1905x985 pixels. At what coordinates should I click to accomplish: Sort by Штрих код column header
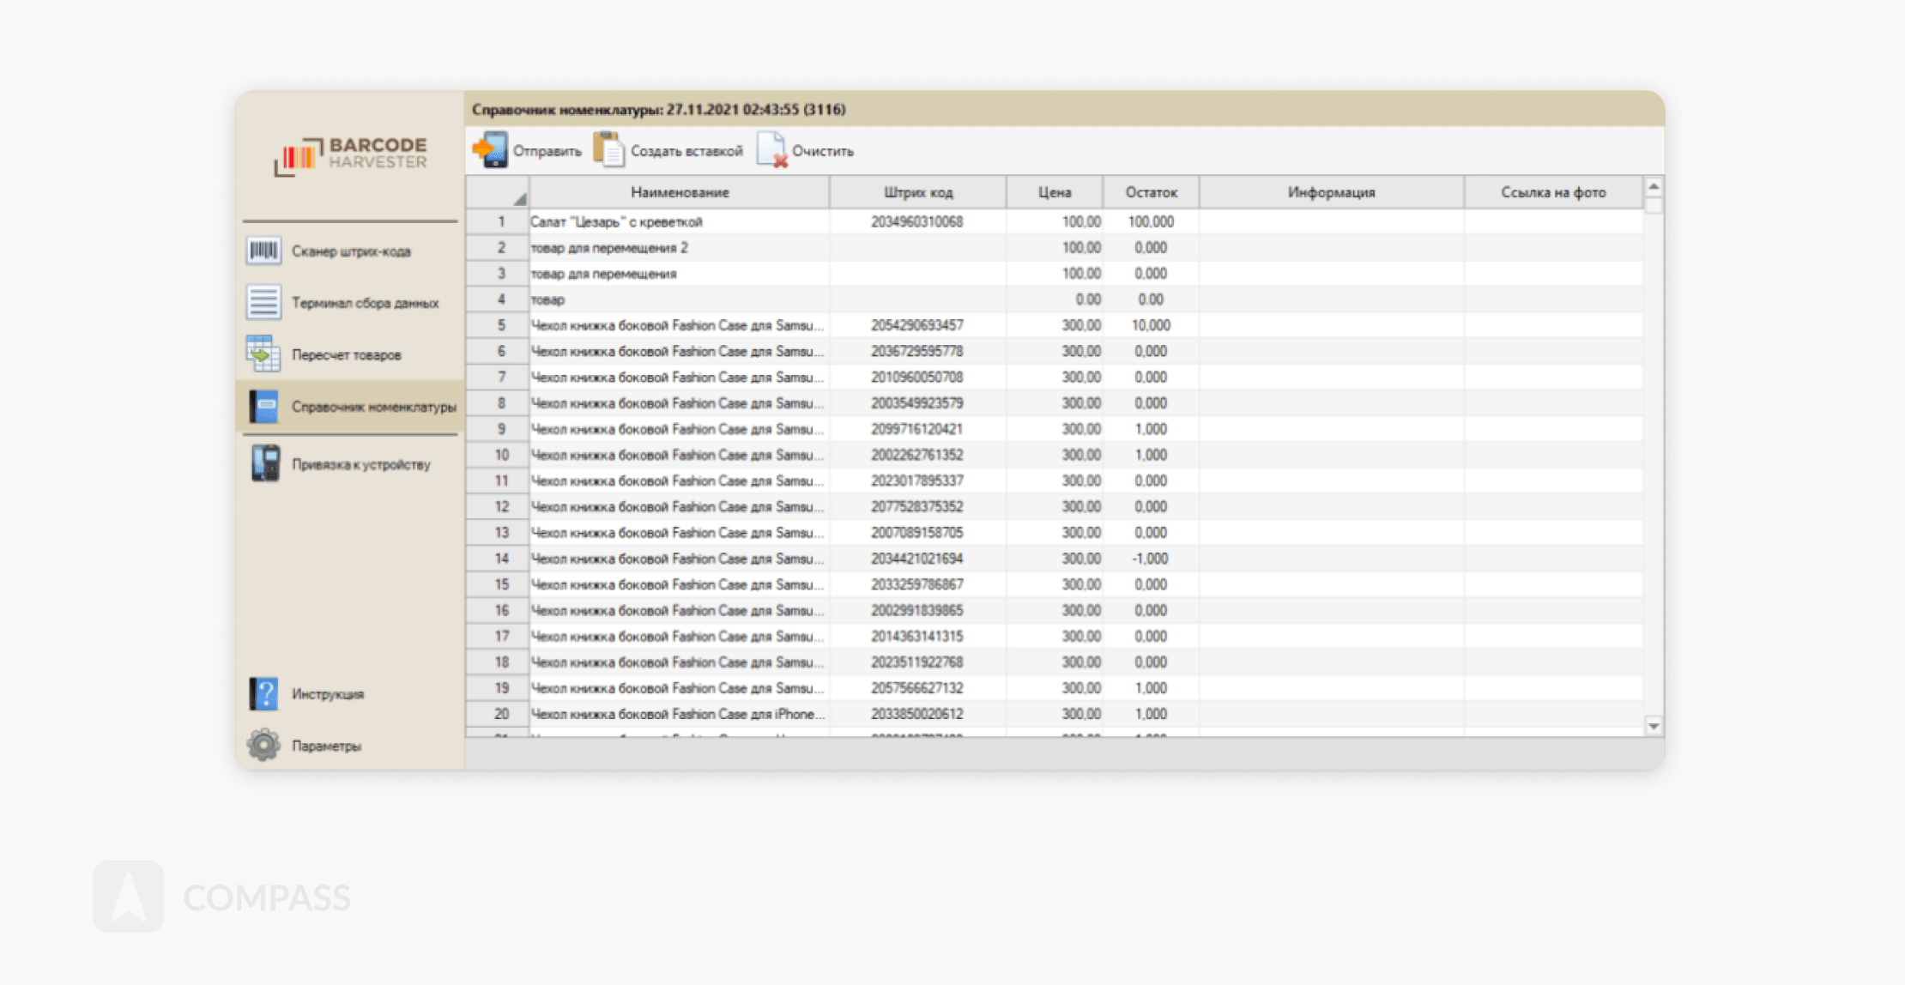[x=917, y=192]
